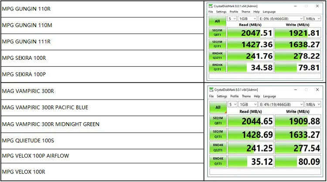Expand MB/s unit dropdown in top window
The image size is (327, 182).
click(313, 19)
